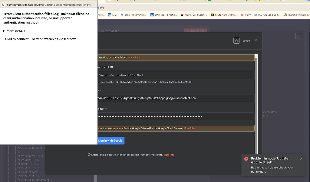Click the trash icon to delete the credential
Screen dimensions: 310x182
[236, 40]
